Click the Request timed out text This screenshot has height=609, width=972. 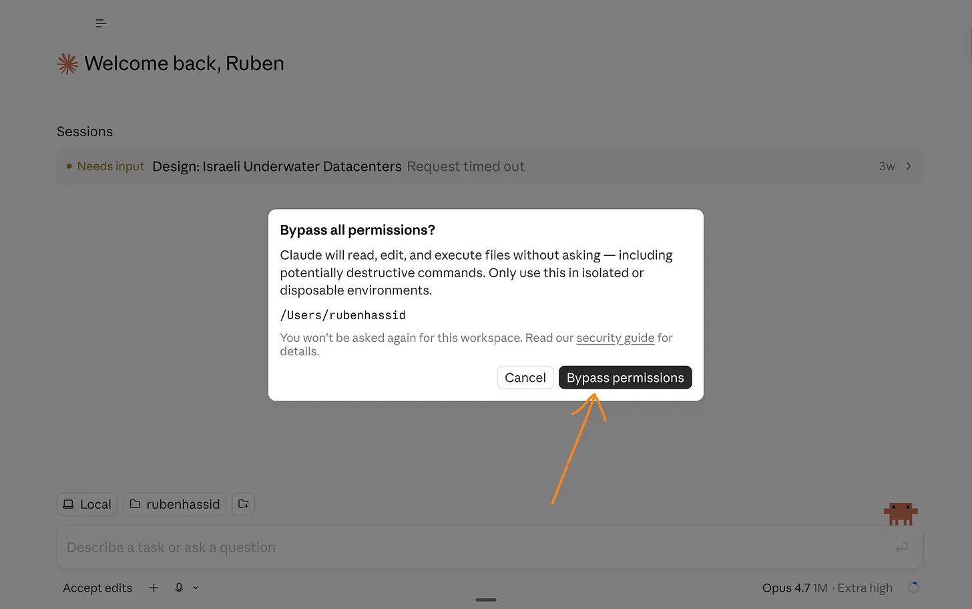pyautogui.click(x=465, y=166)
